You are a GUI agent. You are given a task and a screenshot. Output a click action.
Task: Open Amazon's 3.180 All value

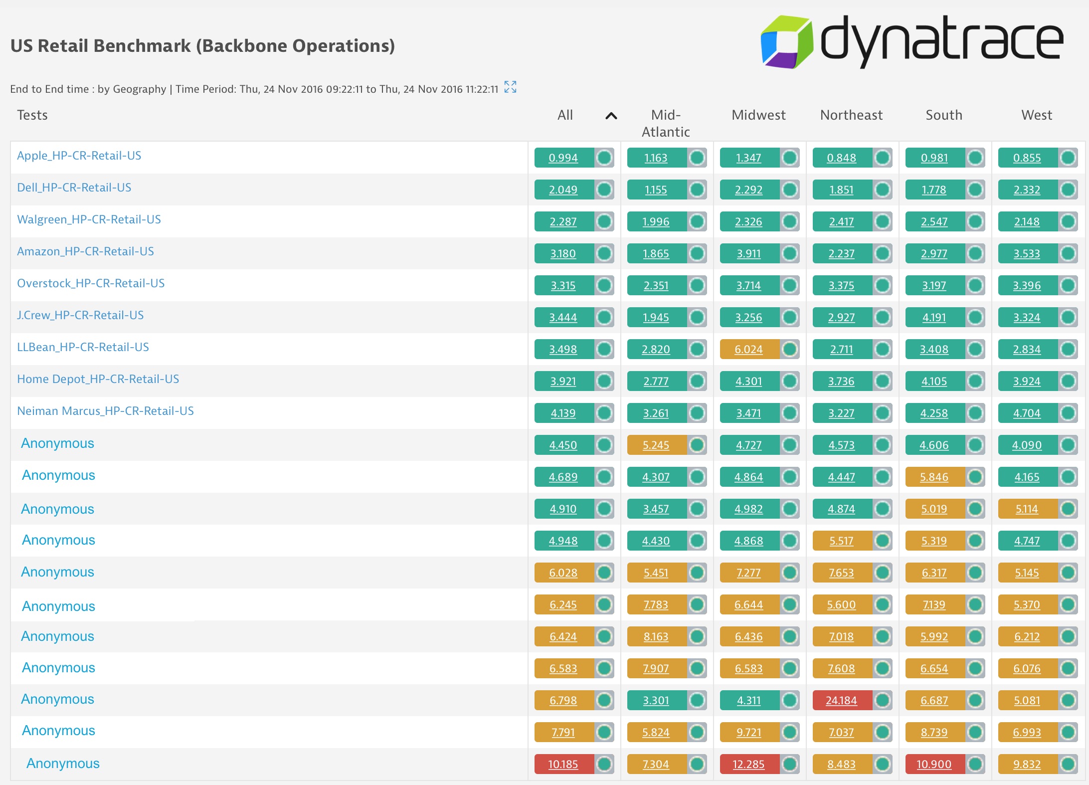coord(563,253)
